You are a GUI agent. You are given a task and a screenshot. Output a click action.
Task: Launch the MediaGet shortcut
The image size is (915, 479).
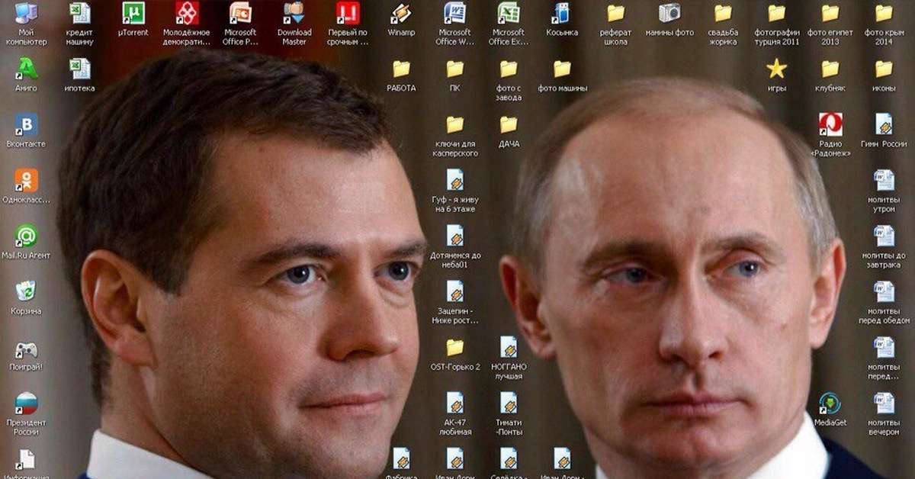coord(830,403)
